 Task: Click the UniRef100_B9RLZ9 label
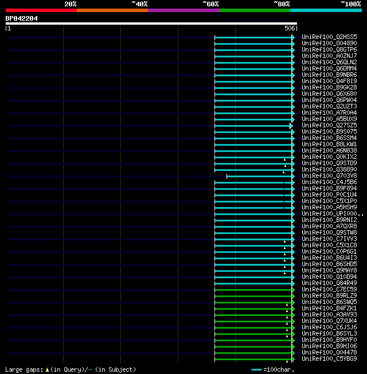(x=329, y=296)
